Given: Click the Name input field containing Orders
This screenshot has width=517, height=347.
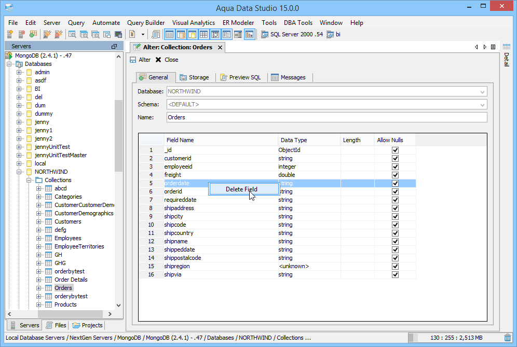Looking at the screenshot, I should pyautogui.click(x=326, y=117).
